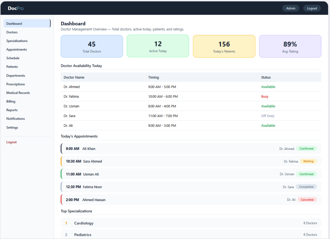Open the Billing page

tap(11, 101)
